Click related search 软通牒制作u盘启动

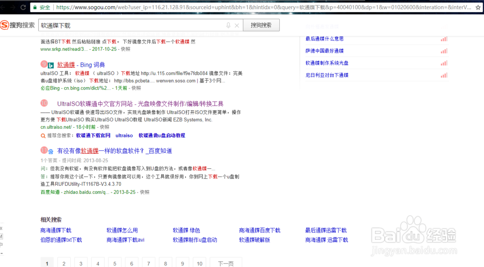[195, 240]
